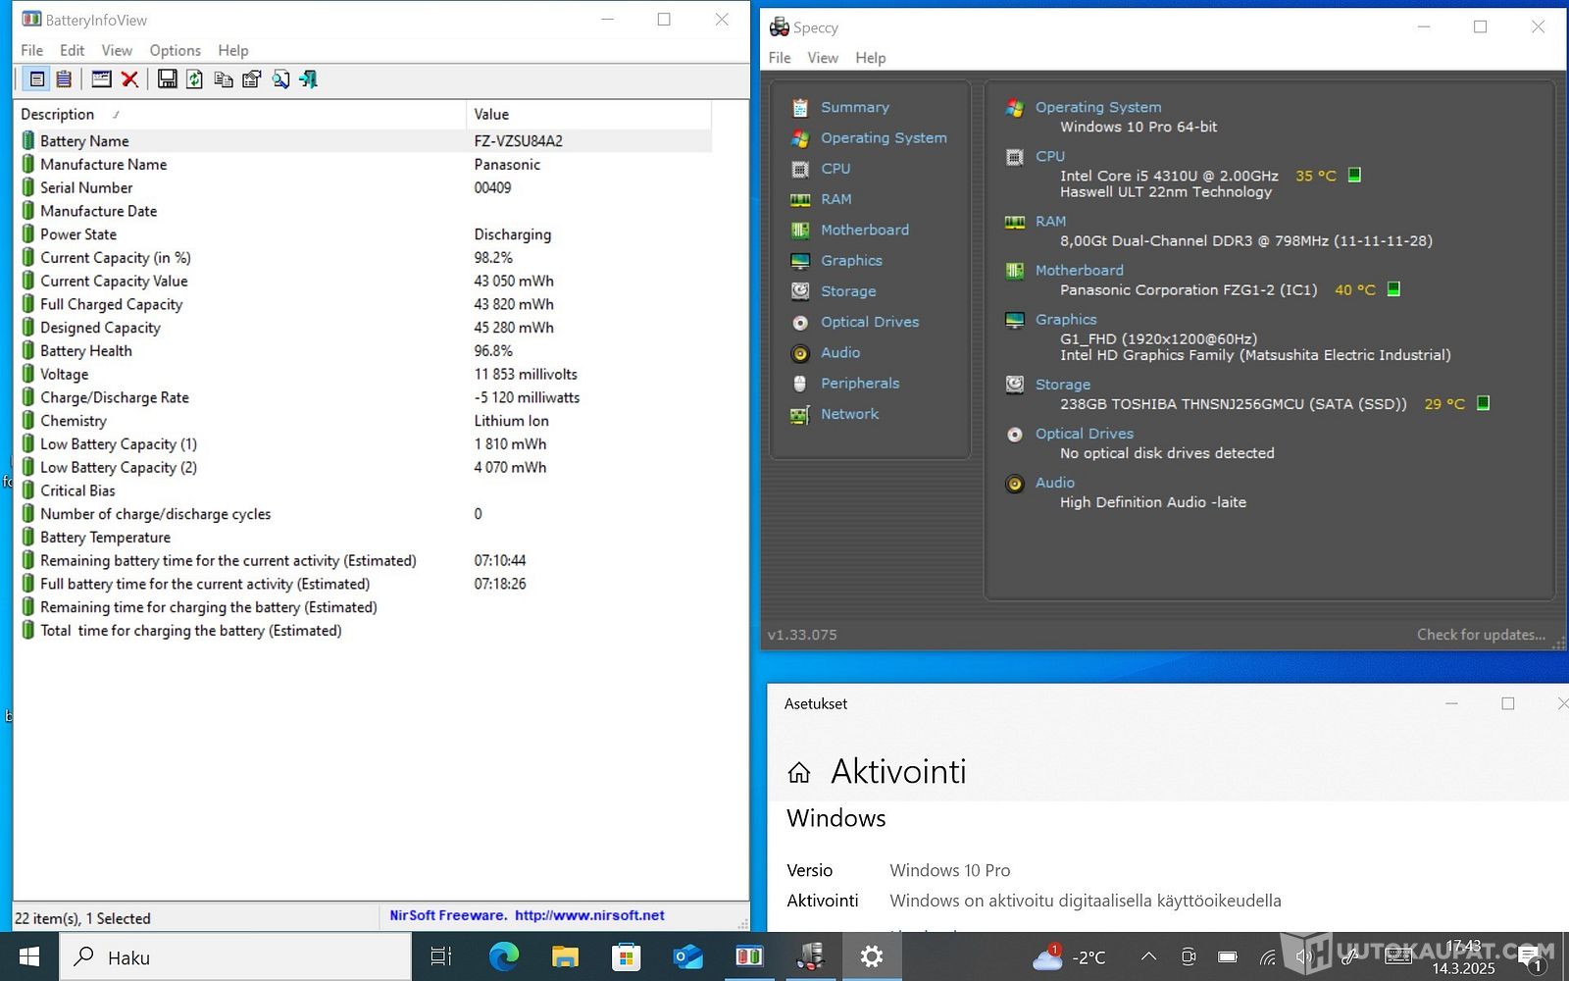Open the File menu in Speccy
The width and height of the screenshot is (1569, 981).
click(x=780, y=58)
